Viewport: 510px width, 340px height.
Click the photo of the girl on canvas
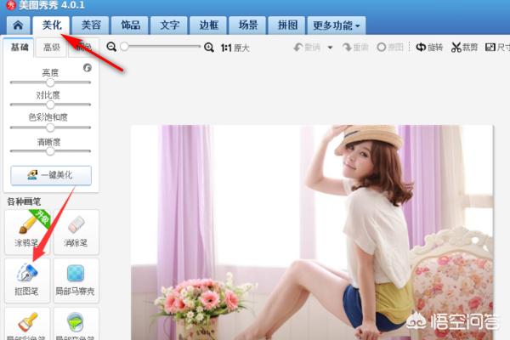coord(312,232)
